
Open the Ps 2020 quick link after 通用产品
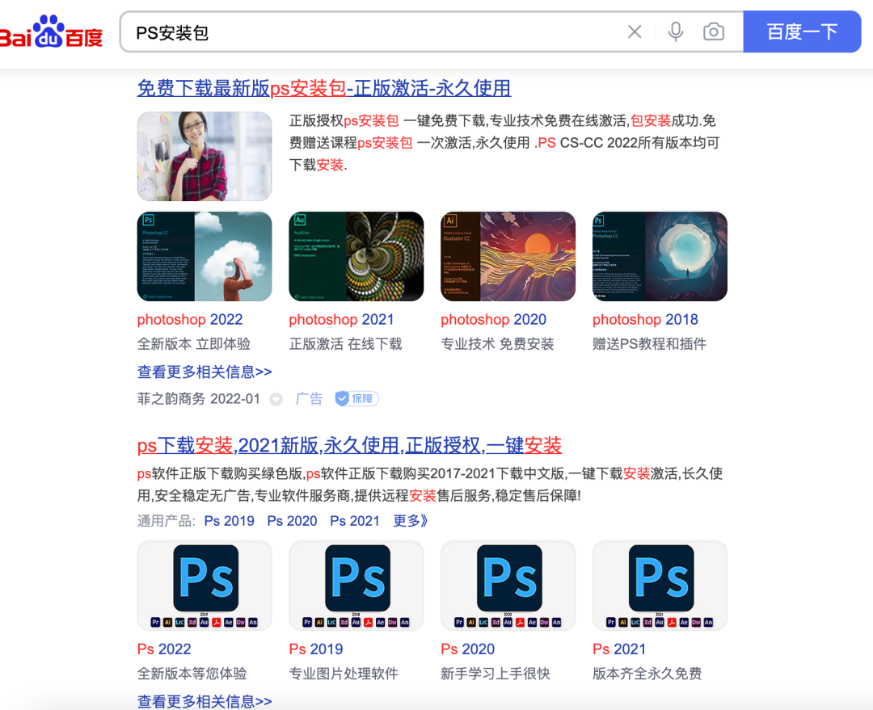293,521
